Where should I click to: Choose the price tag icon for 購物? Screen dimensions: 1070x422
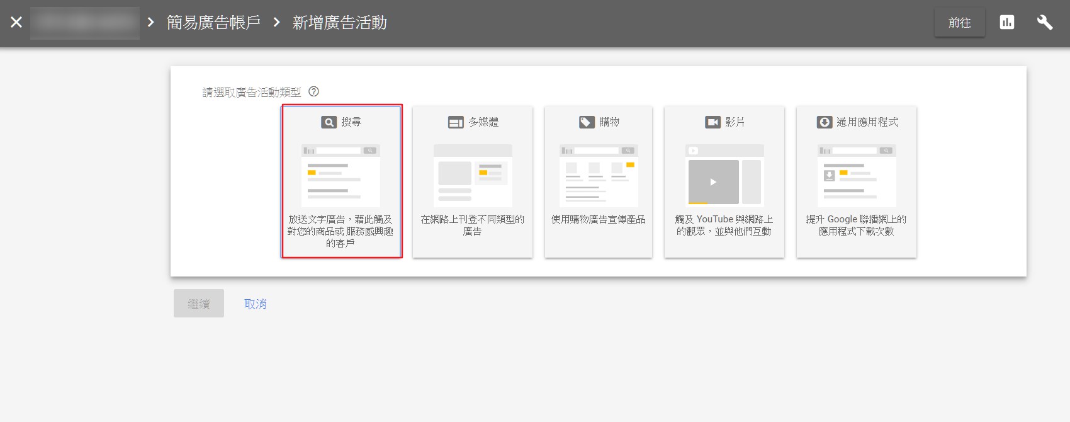point(587,122)
